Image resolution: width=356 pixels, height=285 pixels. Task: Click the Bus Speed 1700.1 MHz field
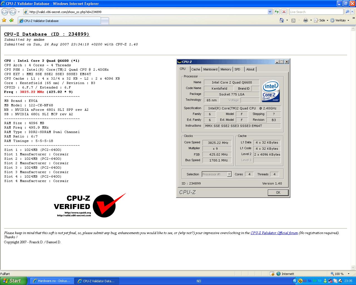(217, 160)
